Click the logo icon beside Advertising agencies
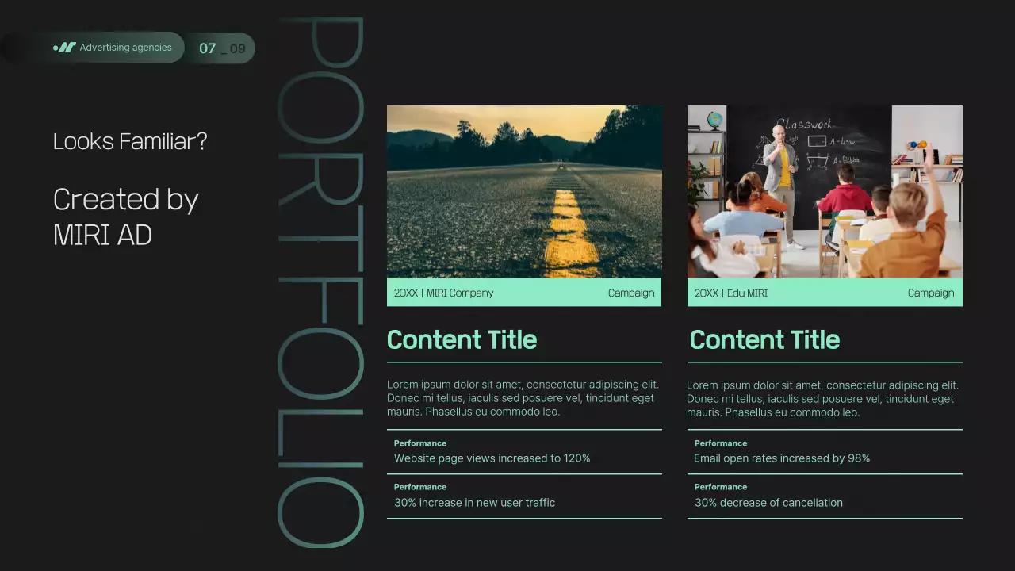Screen dimensions: 1015x571 (64, 48)
